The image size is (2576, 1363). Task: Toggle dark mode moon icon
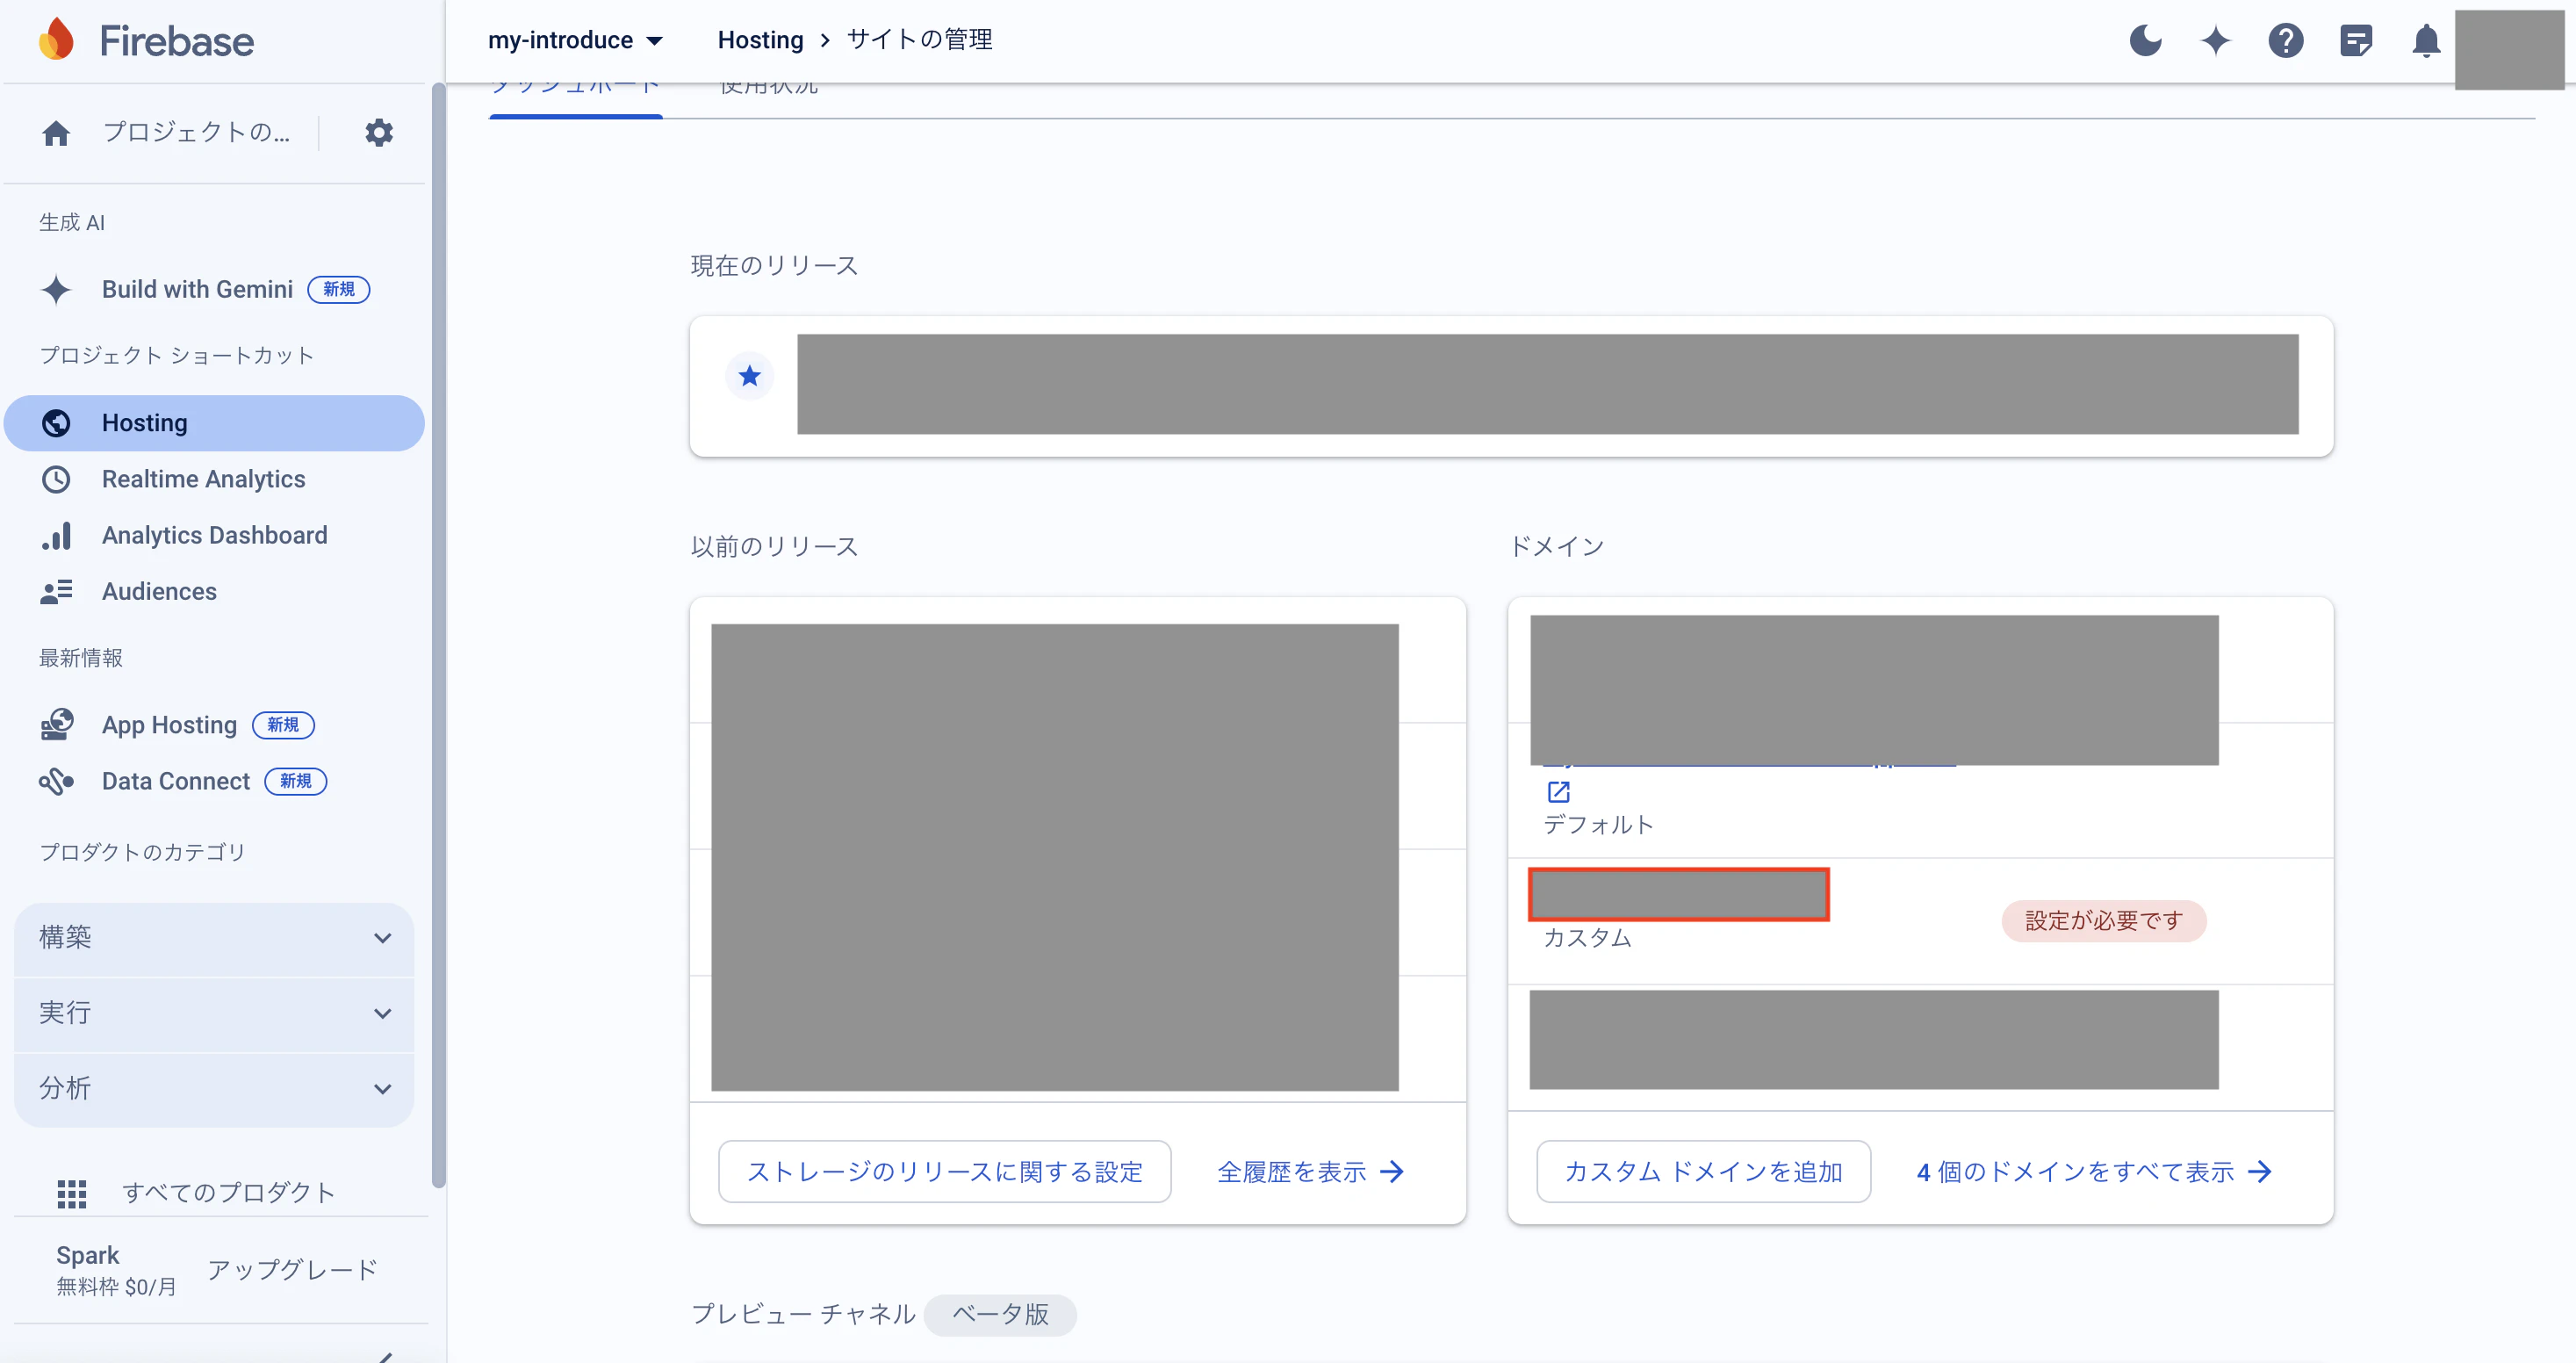[x=2145, y=41]
